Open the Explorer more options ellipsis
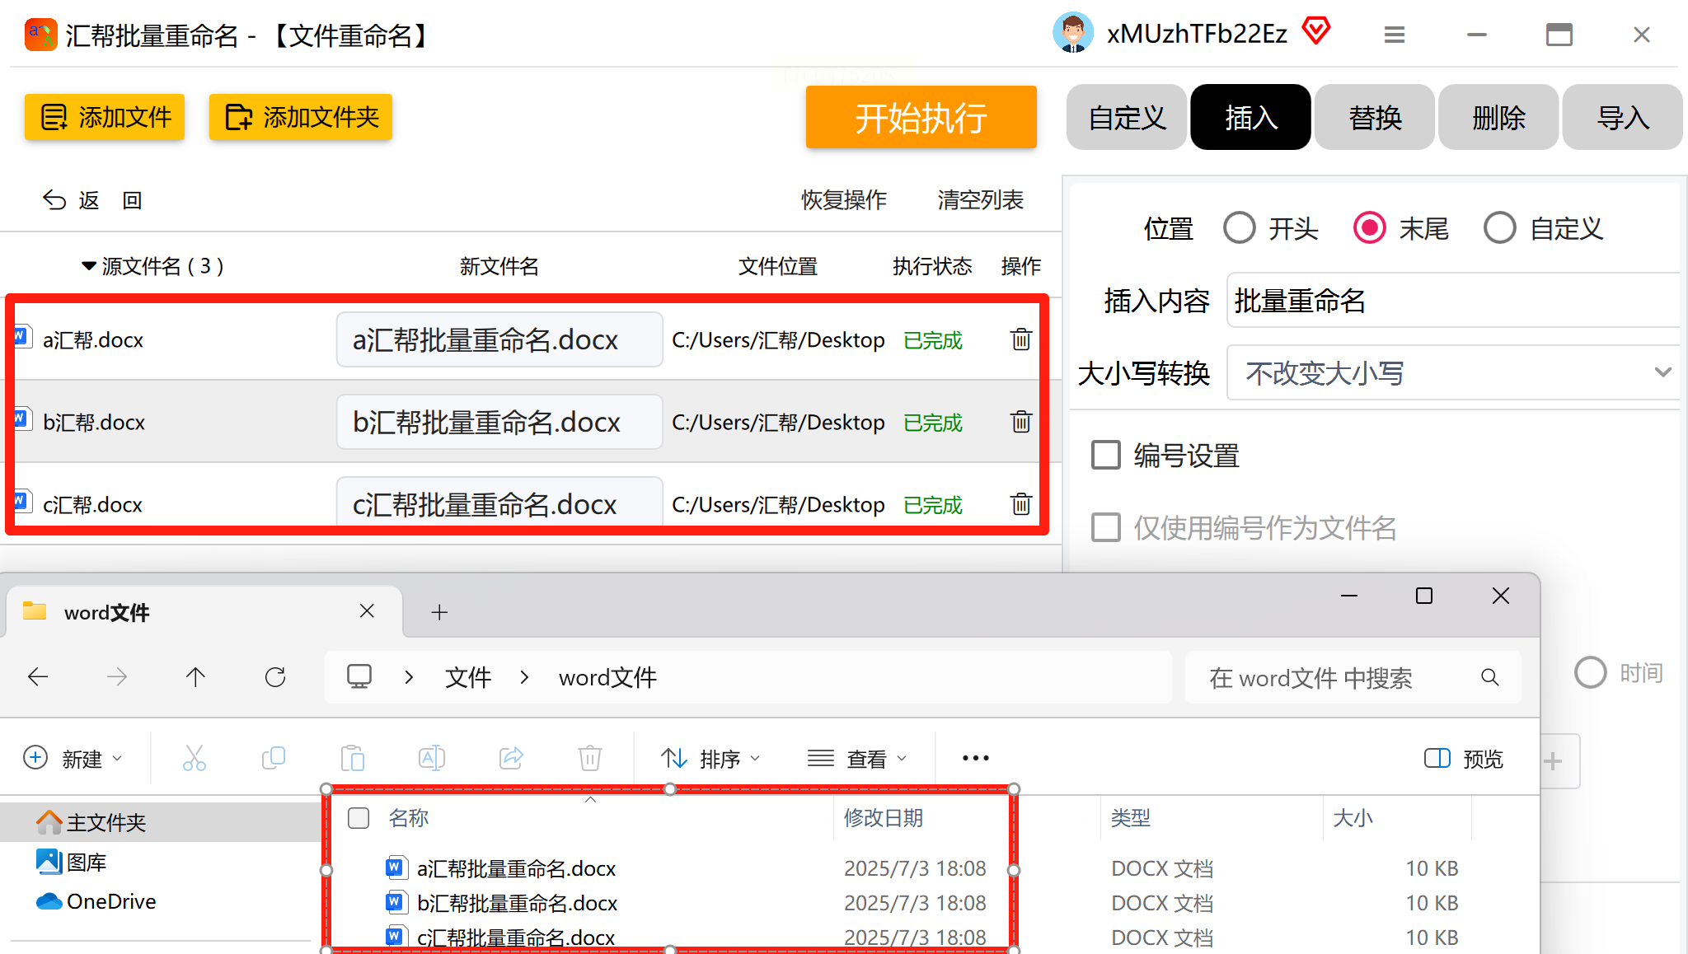Viewport: 1688px width, 954px height. [975, 758]
